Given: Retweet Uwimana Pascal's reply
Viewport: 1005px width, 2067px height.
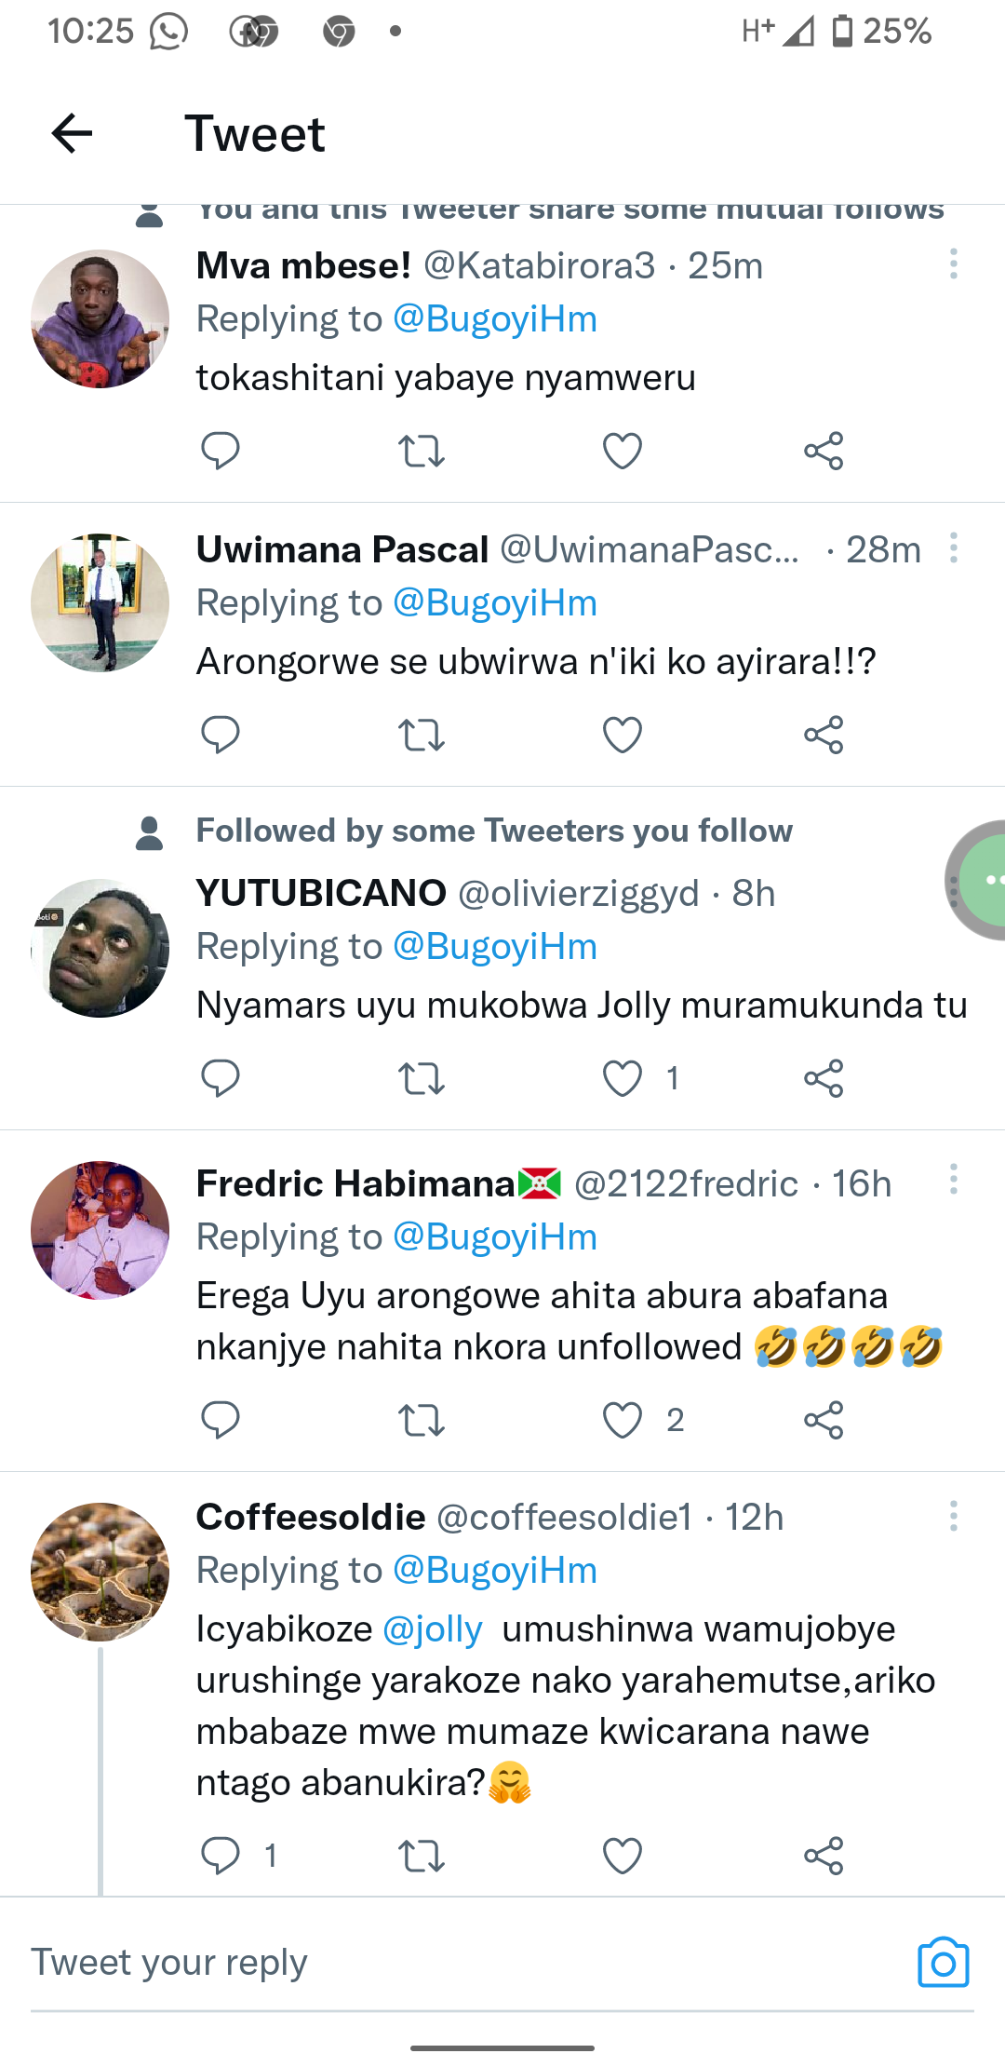Looking at the screenshot, I should click(x=422, y=736).
